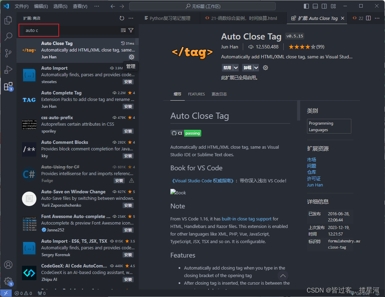The image size is (385, 297).
Task: Switch to the FEATURES tab
Action: tap(196, 94)
